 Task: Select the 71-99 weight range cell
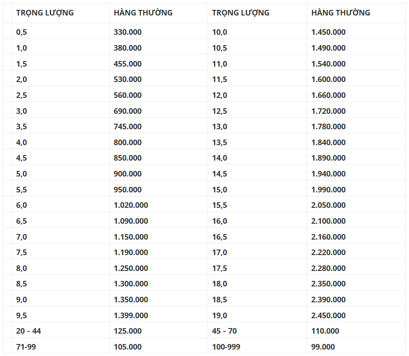[26, 347]
